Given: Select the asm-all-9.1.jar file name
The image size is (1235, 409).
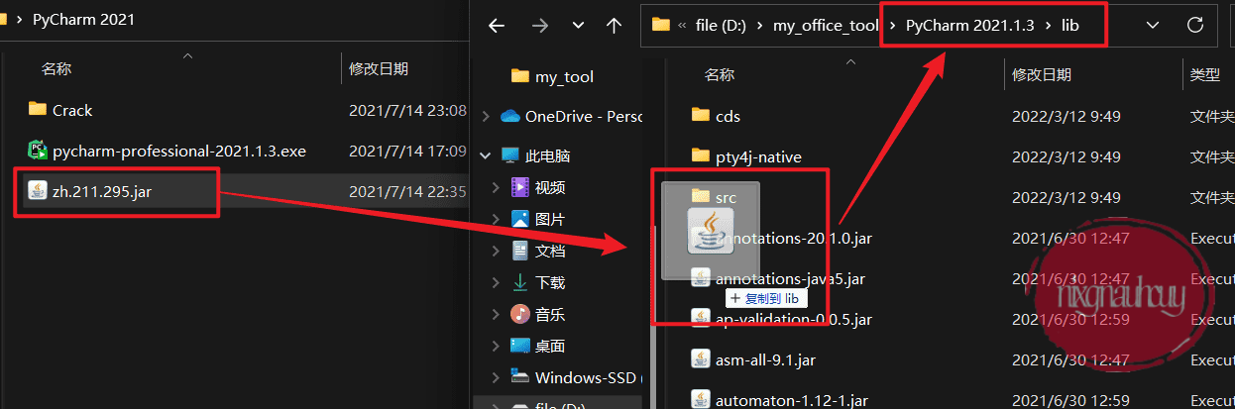Looking at the screenshot, I should coord(765,359).
